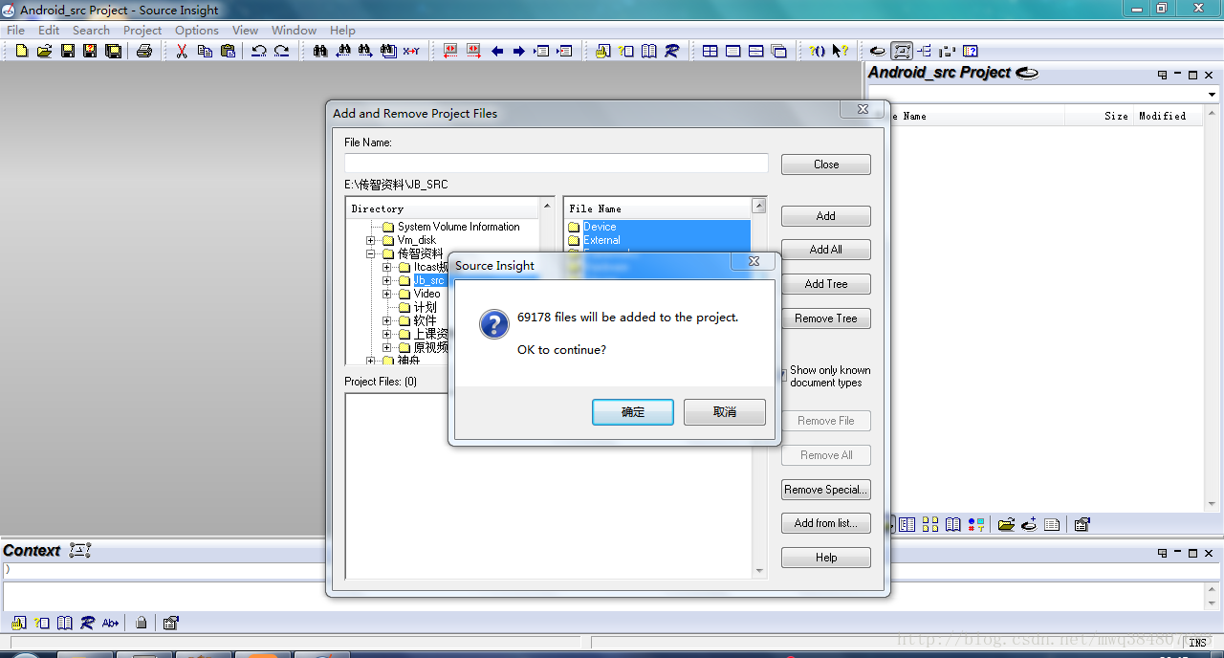The width and height of the screenshot is (1224, 658).
Task: Open the project panel dropdown arrow
Action: 1212,94
